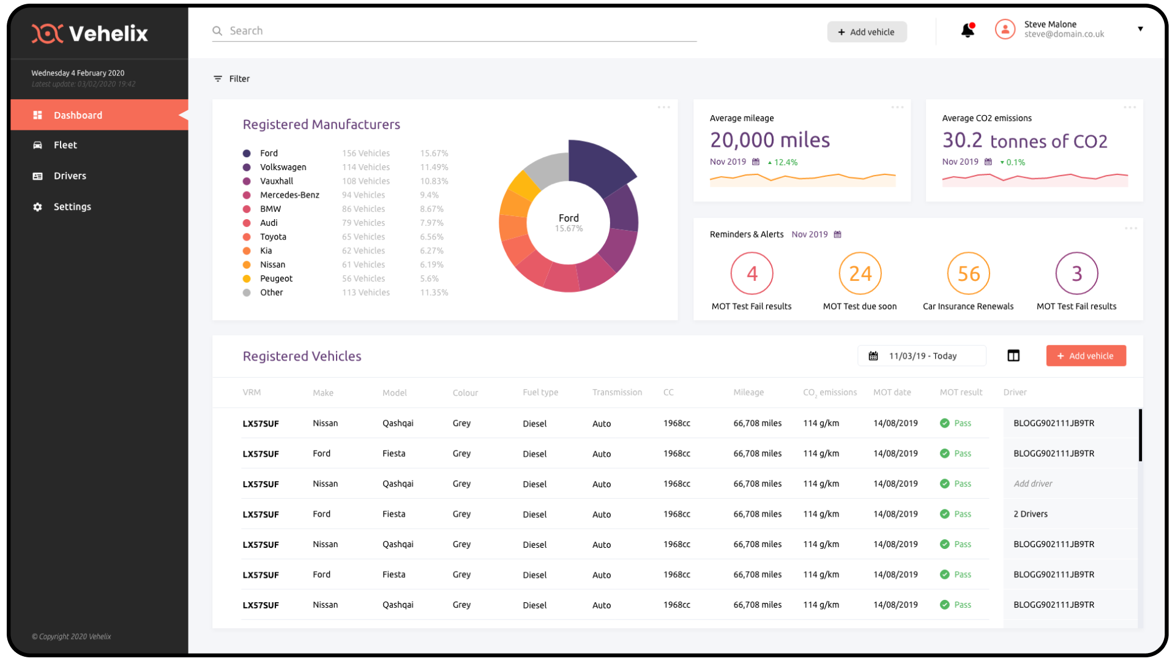The width and height of the screenshot is (1175, 661).
Task: Open three-dots menu on Registered Manufacturers card
Action: point(663,108)
